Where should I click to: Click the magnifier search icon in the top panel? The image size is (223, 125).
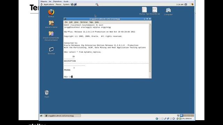pos(97,5)
